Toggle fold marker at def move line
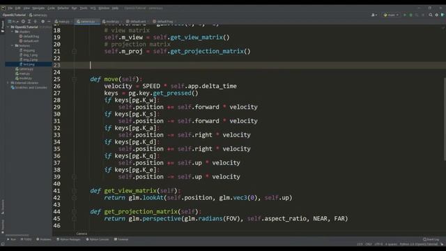The width and height of the screenshot is (446, 251). pos(74,79)
